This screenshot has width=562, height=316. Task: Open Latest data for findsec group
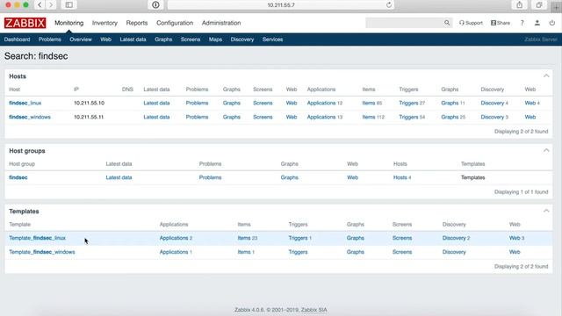(119, 177)
